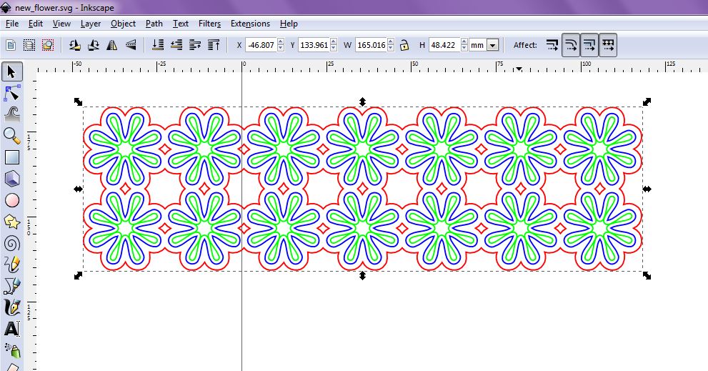This screenshot has height=371, width=708.
Task: Open the Layer menu
Action: point(91,24)
